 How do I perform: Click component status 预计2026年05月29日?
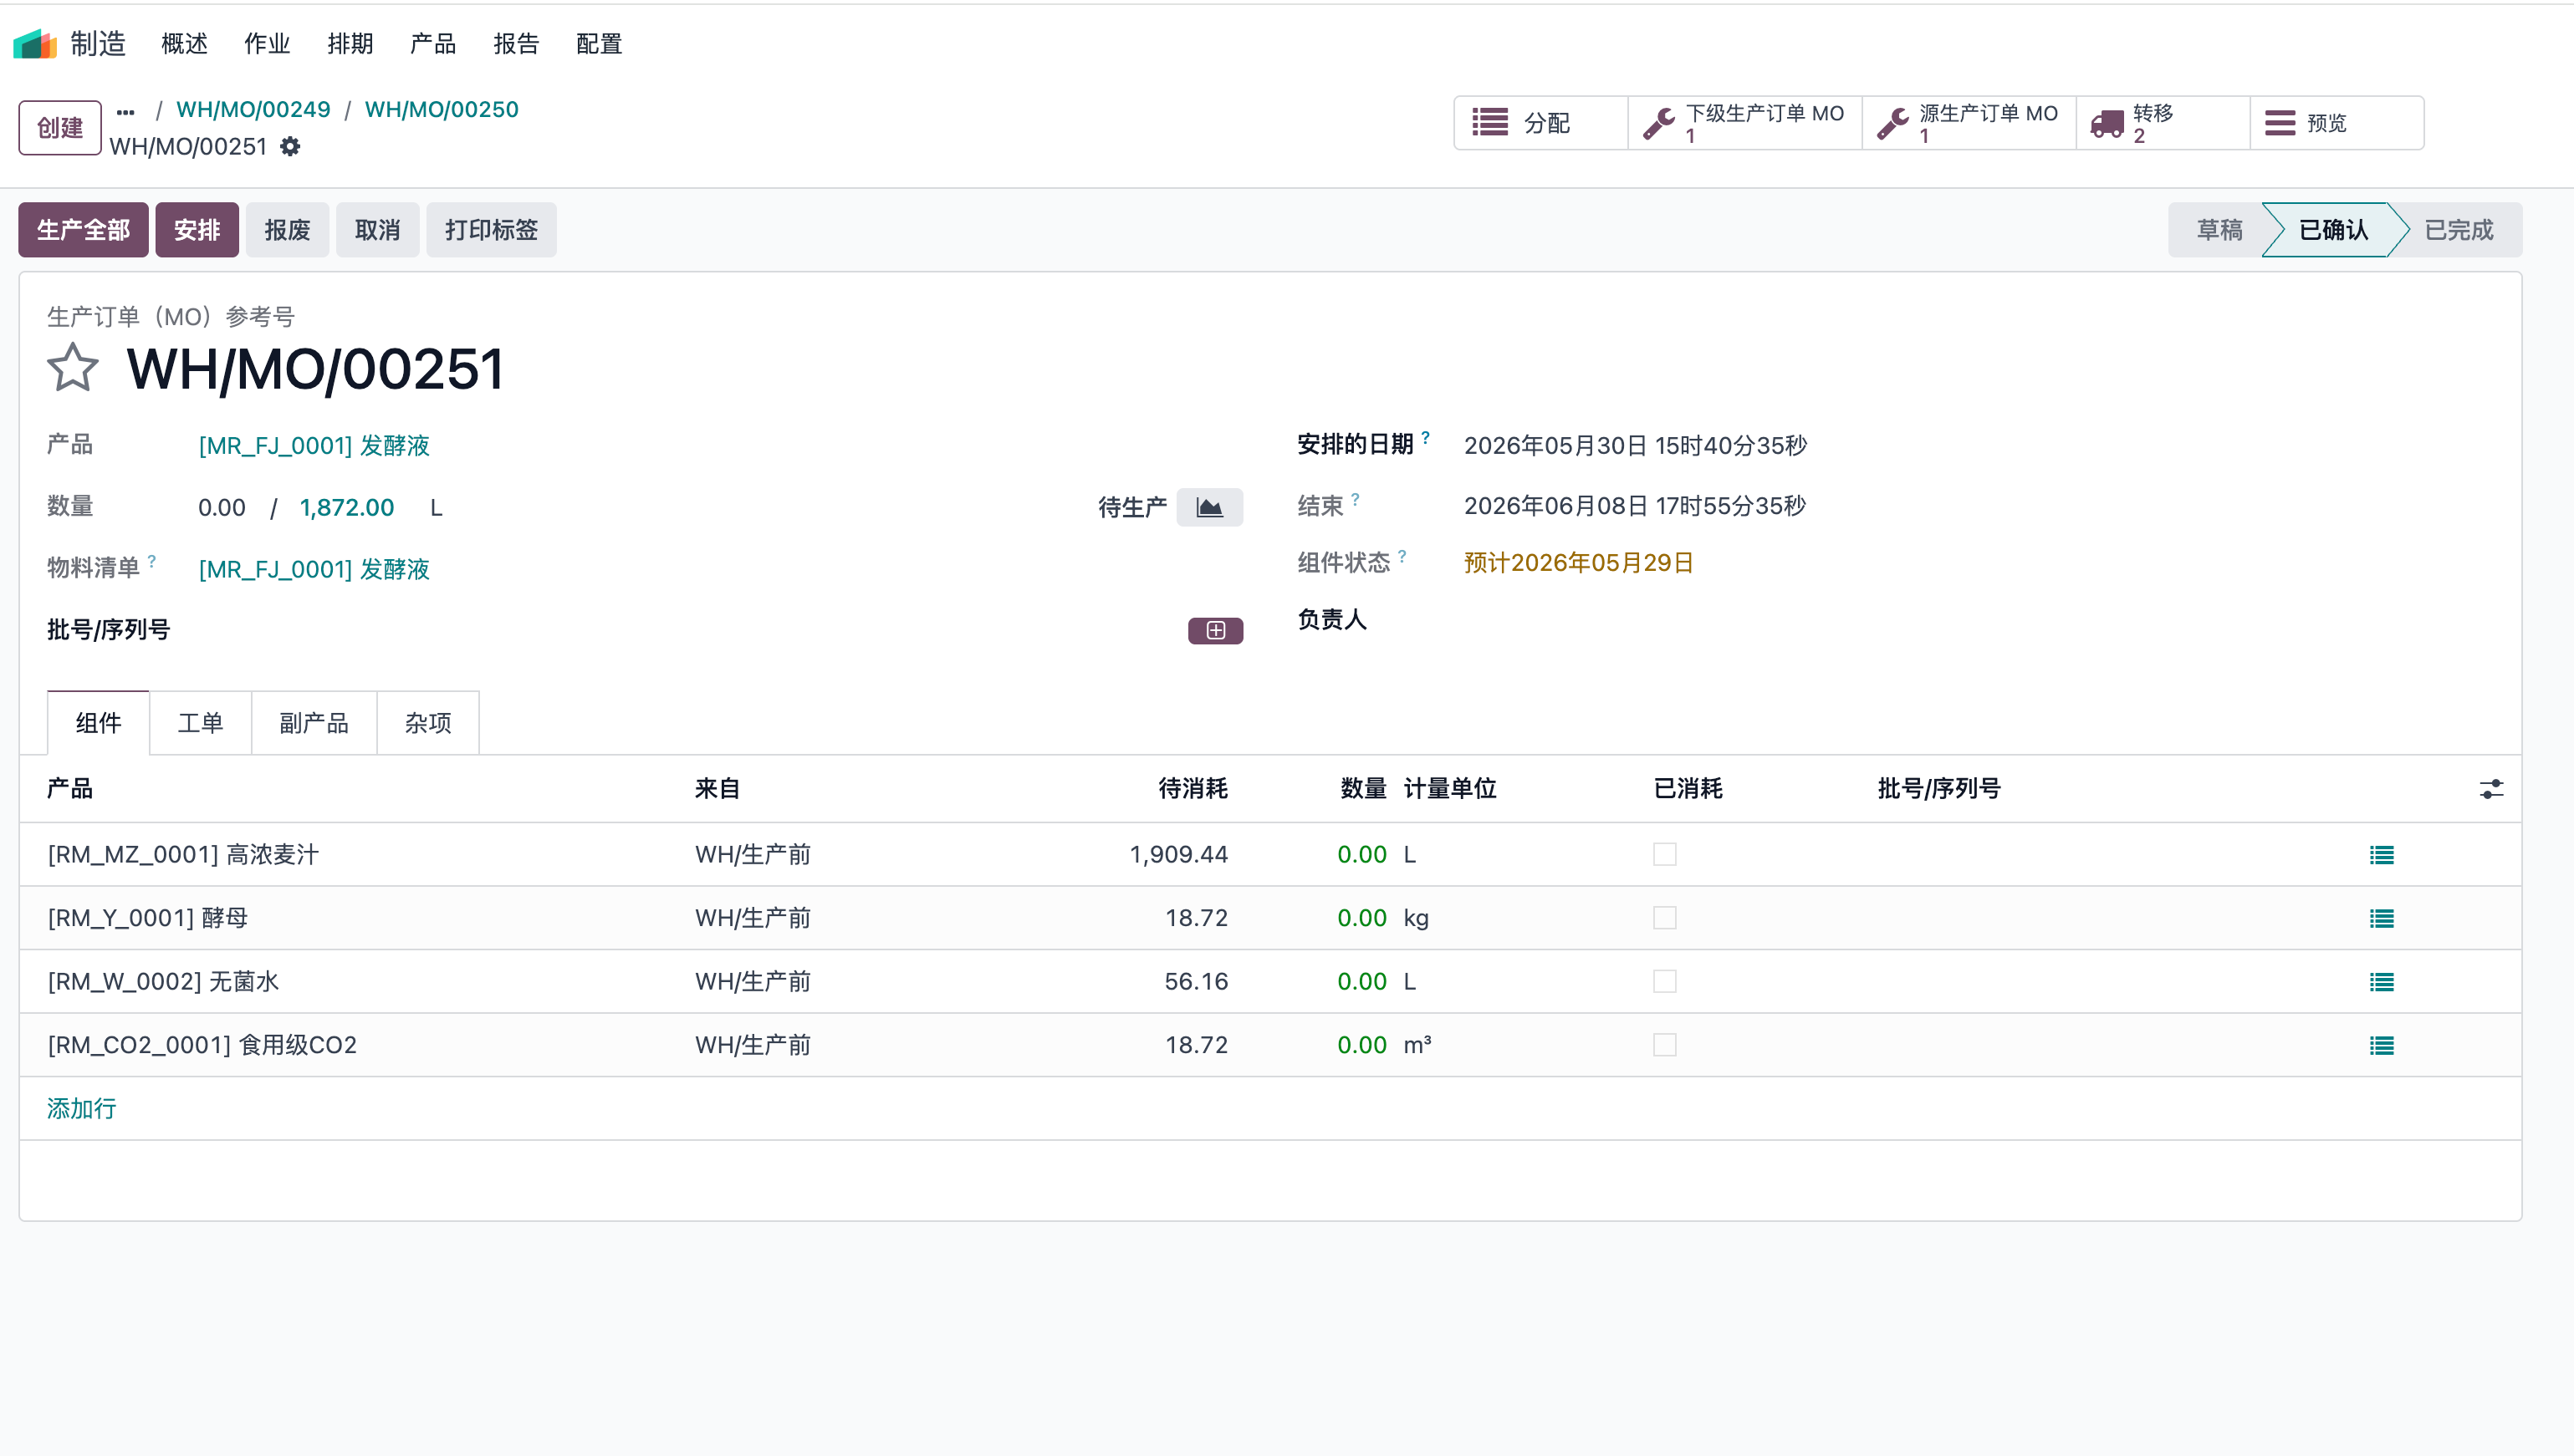[1579, 563]
